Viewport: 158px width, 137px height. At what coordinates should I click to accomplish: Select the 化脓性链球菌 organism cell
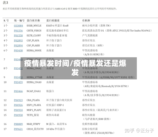(90, 124)
